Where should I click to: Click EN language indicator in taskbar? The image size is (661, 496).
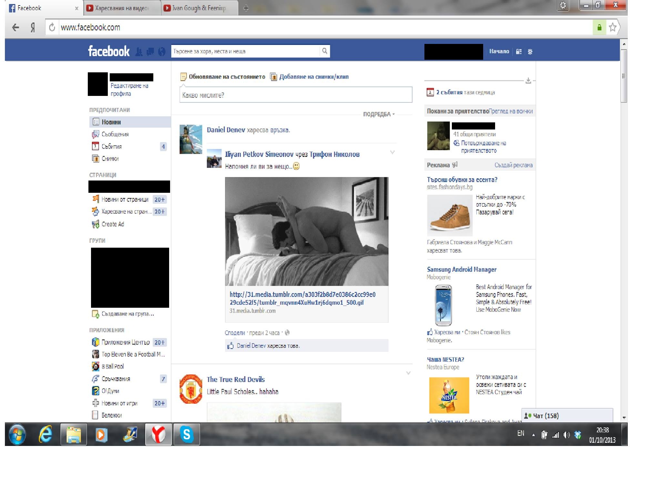coord(521,433)
